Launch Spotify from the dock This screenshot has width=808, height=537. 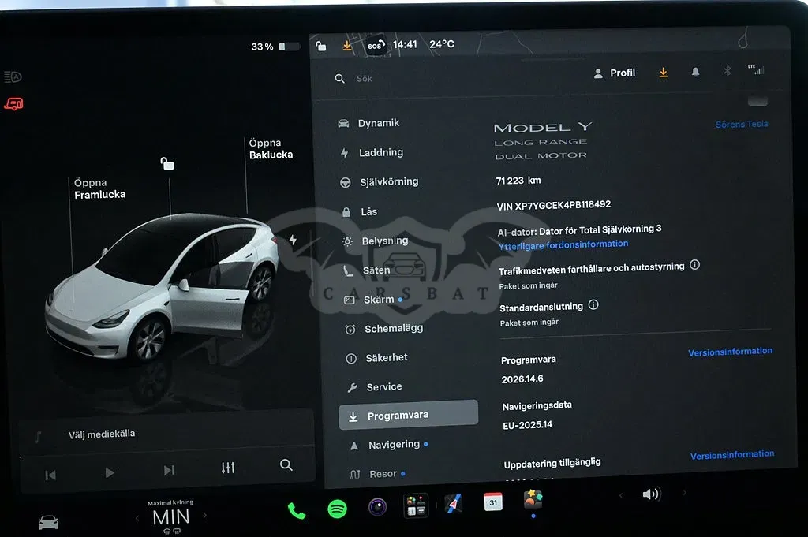[x=338, y=509]
